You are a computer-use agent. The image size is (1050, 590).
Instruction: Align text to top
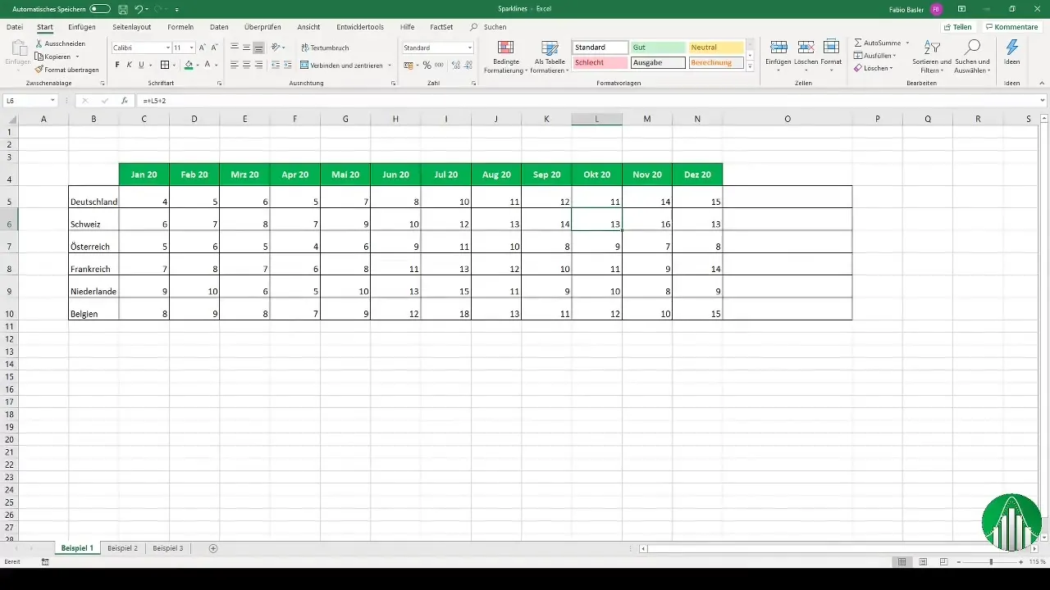tap(235, 48)
